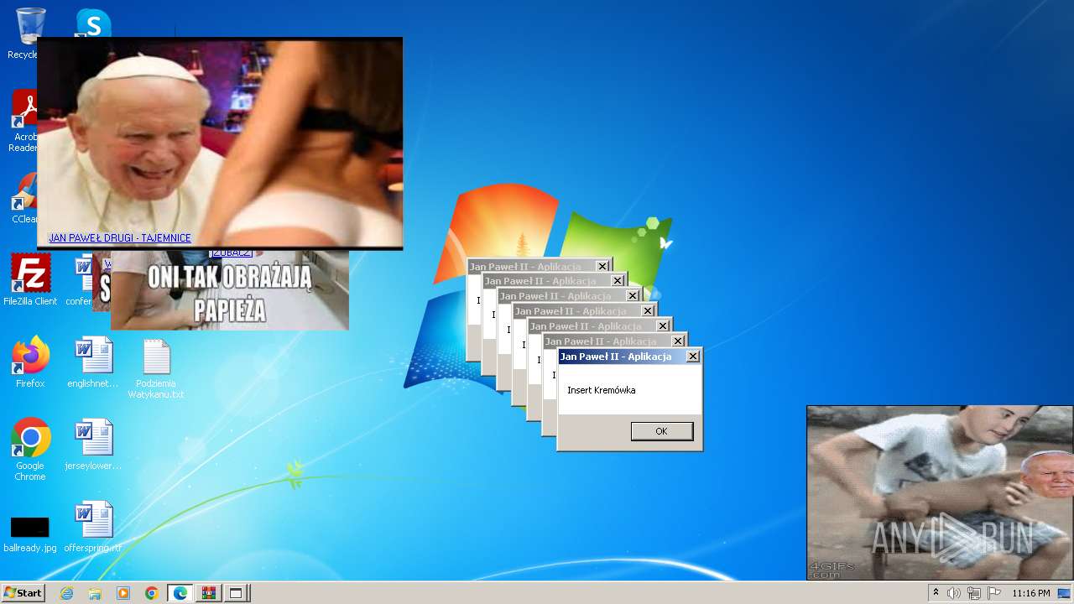1074x604 pixels.
Task: Select the offerspring.rtf document icon
Action: click(93, 527)
